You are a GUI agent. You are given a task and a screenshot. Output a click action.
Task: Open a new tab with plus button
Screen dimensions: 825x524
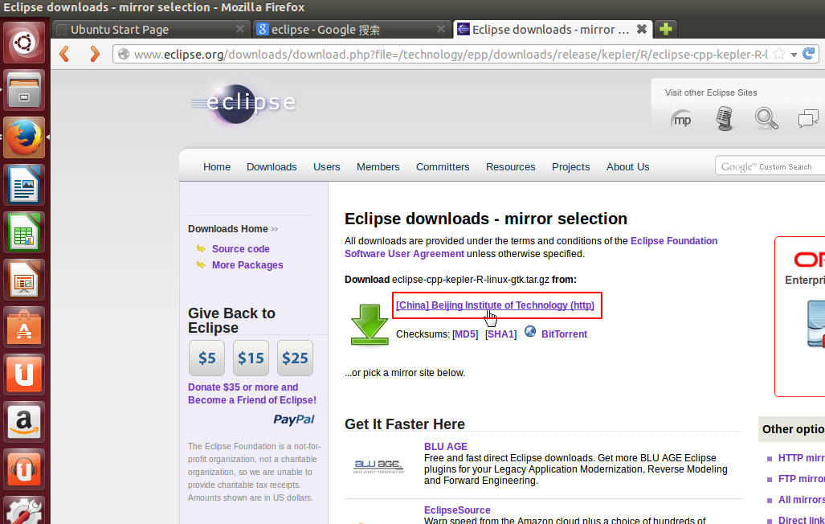666,29
